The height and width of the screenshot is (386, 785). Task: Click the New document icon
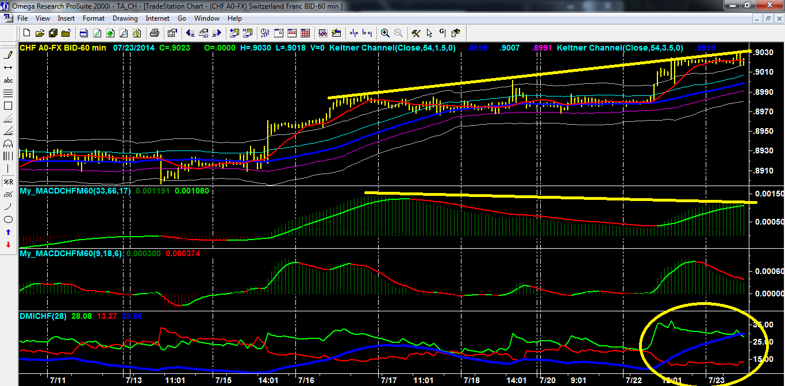coord(28,33)
